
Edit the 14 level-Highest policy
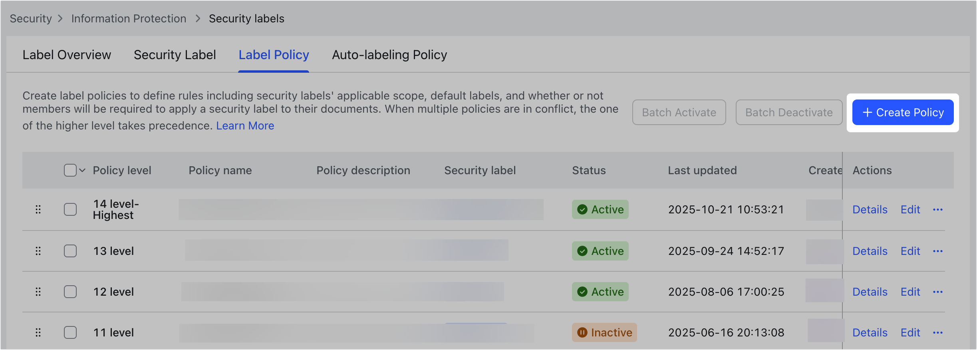[x=910, y=209]
